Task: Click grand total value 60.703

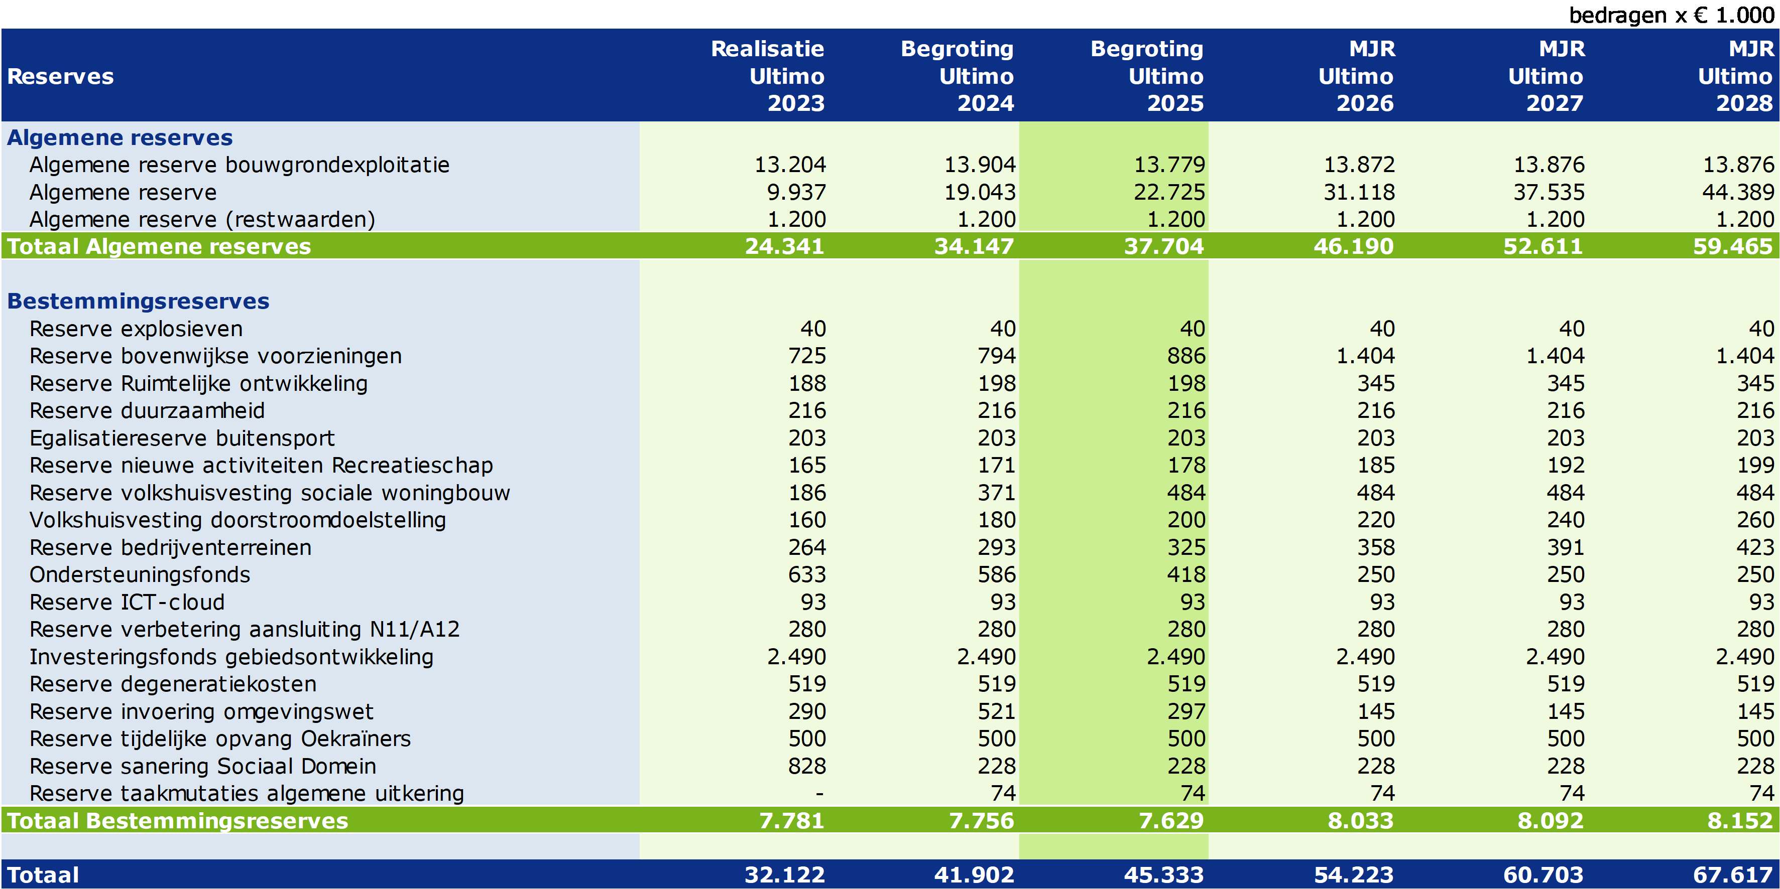Action: point(1543,875)
